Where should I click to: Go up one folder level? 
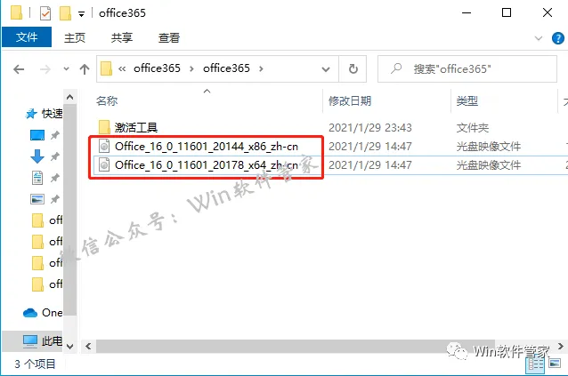point(85,68)
